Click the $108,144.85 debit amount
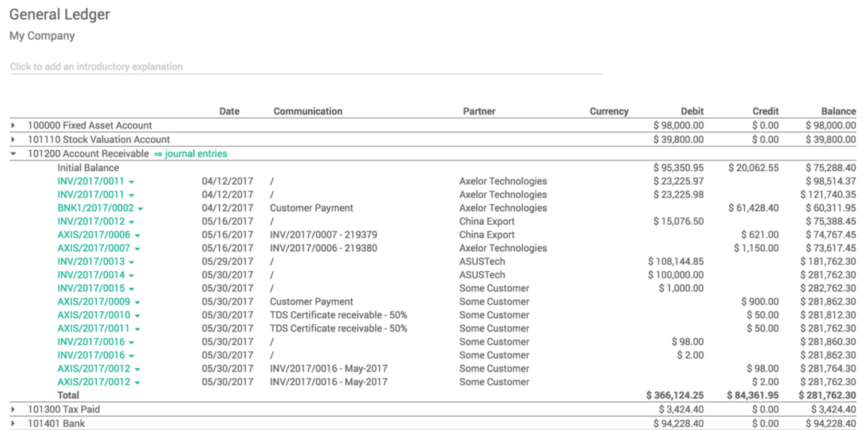This screenshot has height=430, width=865. [676, 261]
